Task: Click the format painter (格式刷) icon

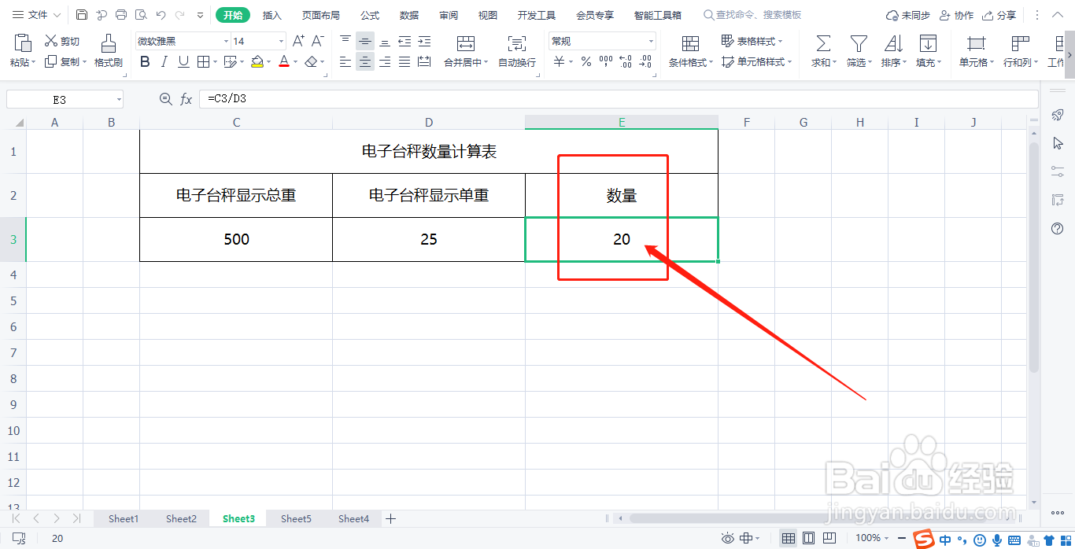Action: [x=108, y=47]
